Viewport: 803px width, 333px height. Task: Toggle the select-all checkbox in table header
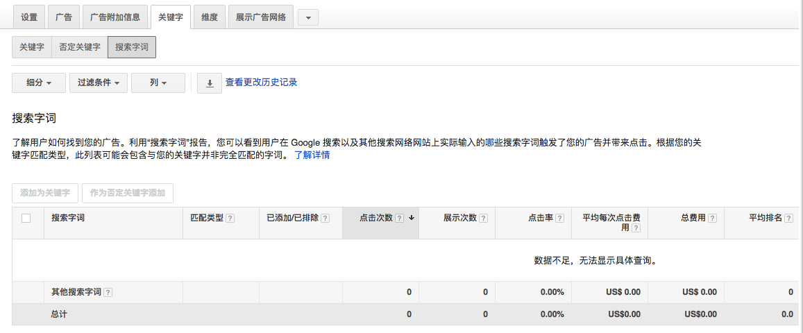(x=26, y=218)
